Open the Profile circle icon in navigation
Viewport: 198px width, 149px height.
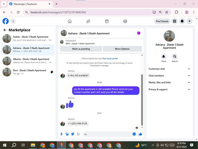tap(125, 21)
